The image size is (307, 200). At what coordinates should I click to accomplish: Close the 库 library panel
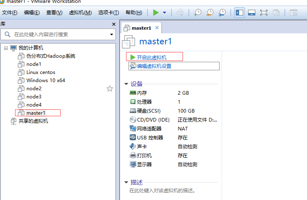click(x=114, y=24)
